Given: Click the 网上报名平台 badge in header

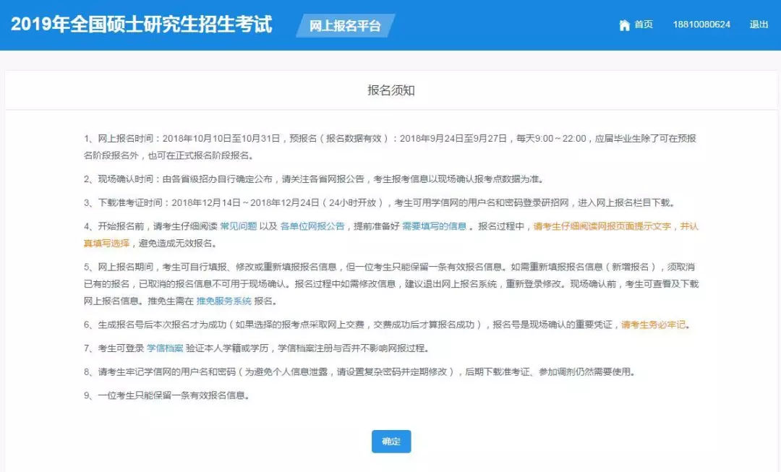Looking at the screenshot, I should click(345, 26).
